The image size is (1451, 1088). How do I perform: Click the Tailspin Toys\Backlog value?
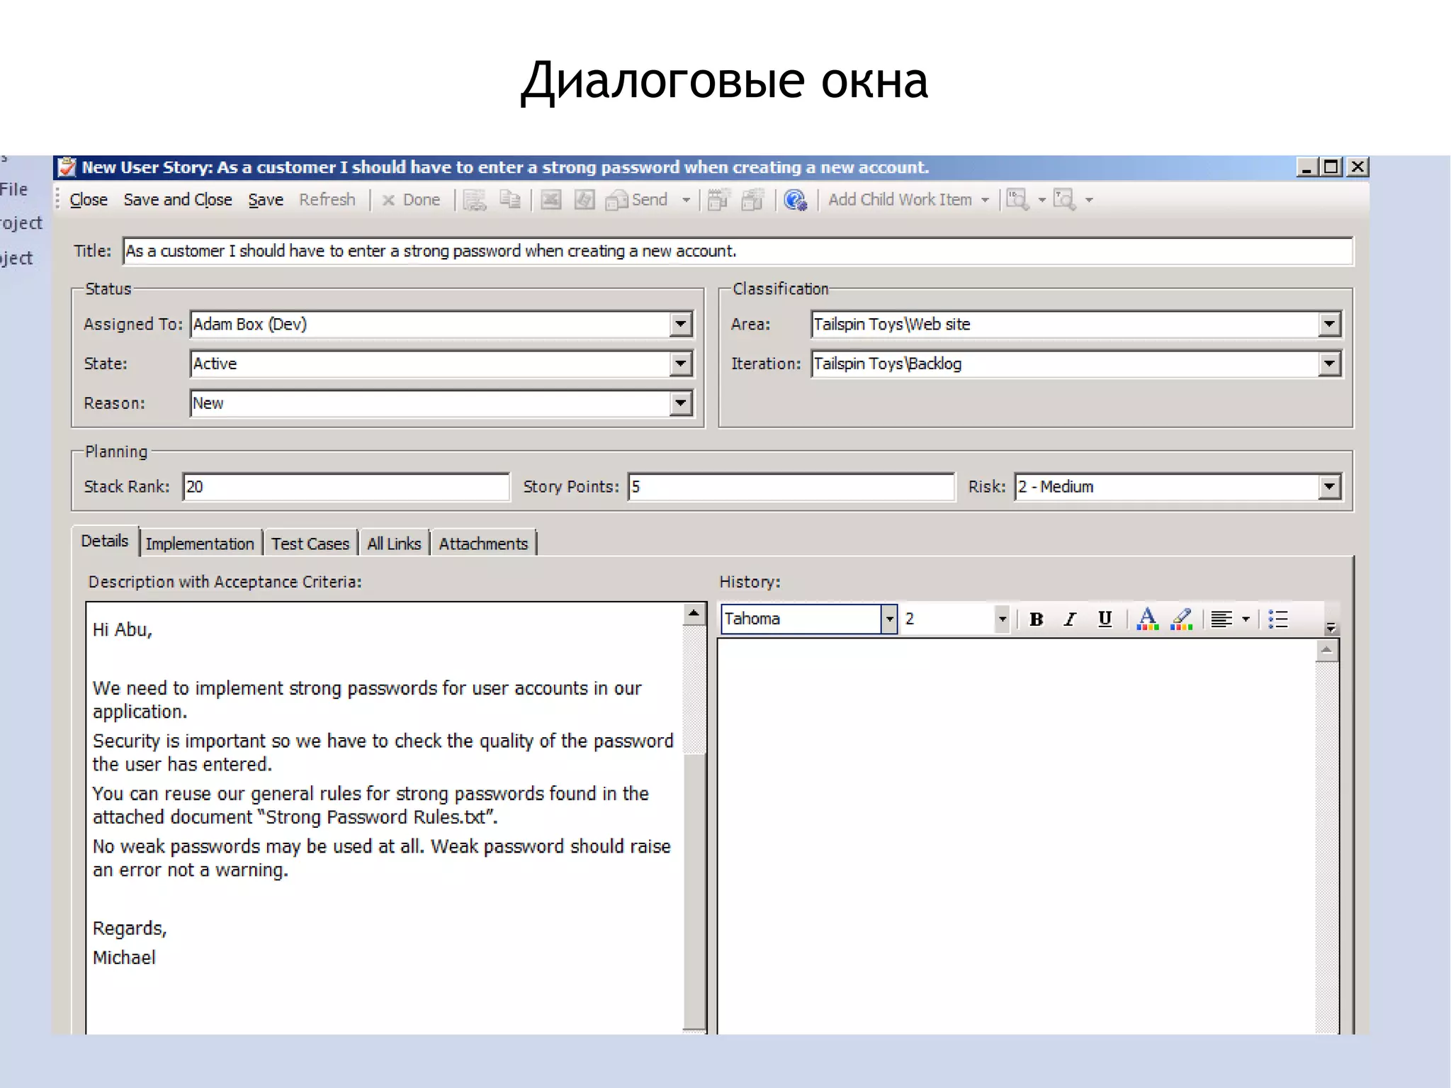pyautogui.click(x=888, y=364)
